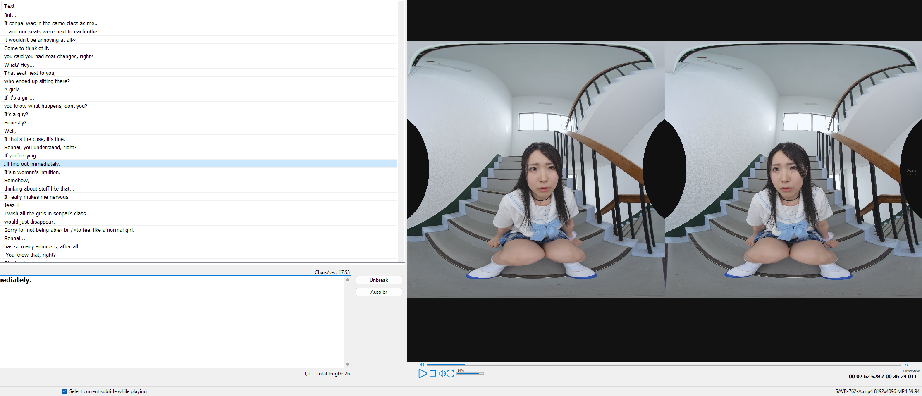Click the DirectShow label
This screenshot has height=396, width=922.
point(911,371)
